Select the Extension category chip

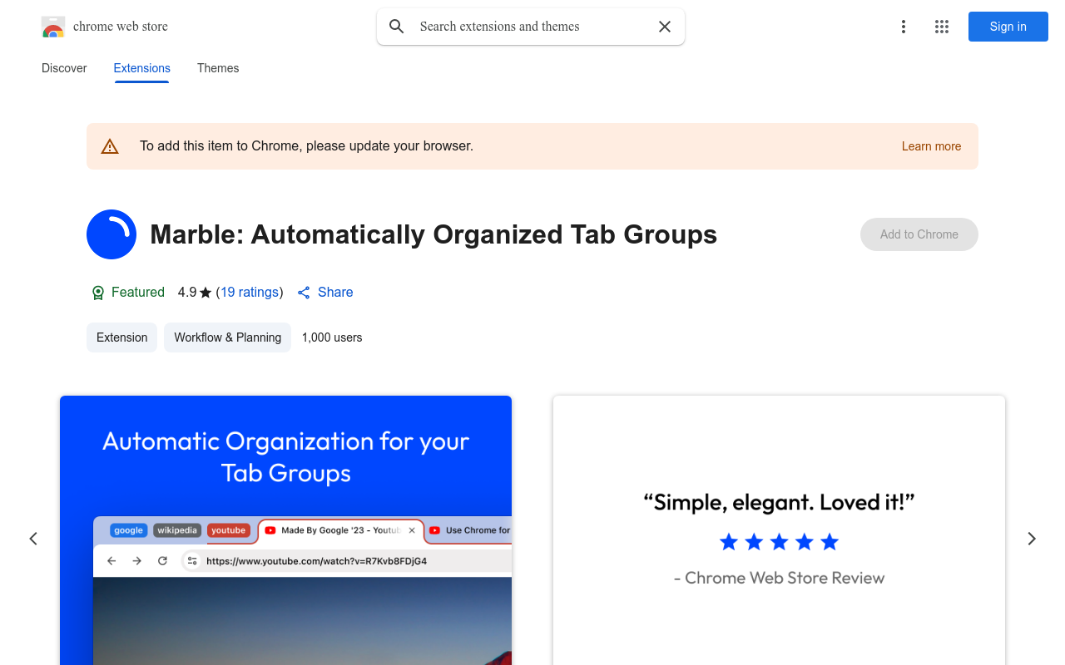pos(121,337)
